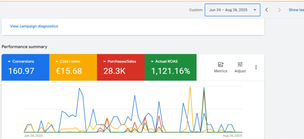Expand the Cost / conv. metric dropdown arrow
Screen dimensions: 304x139
pos(57,62)
